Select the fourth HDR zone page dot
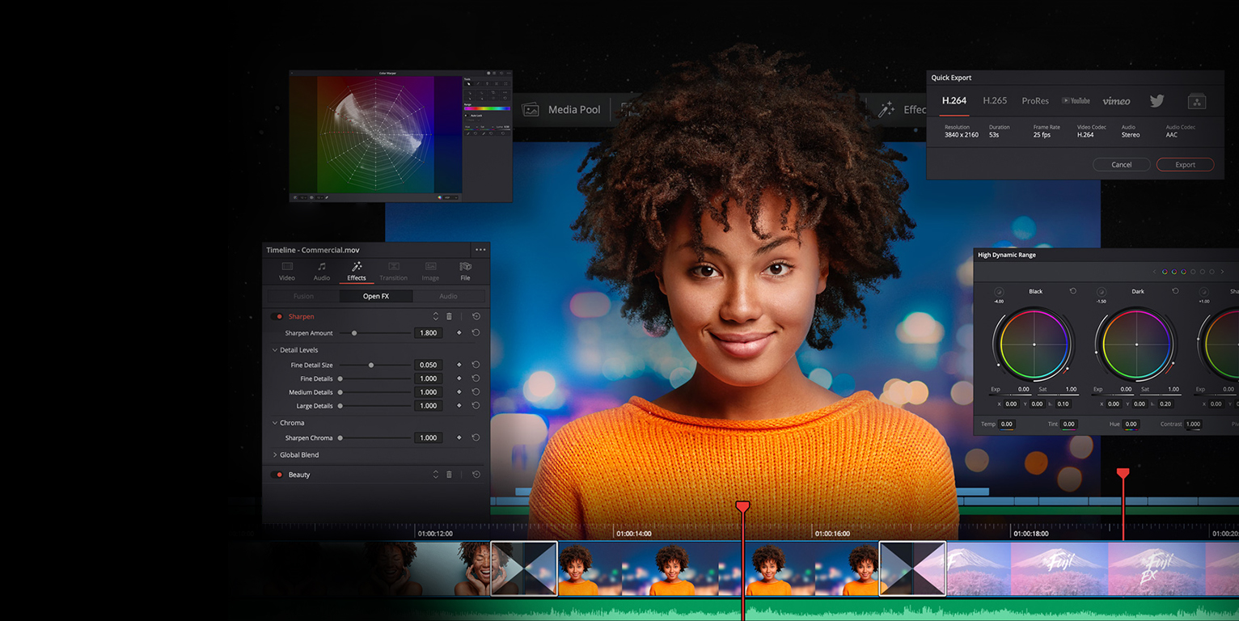Image resolution: width=1239 pixels, height=621 pixels. [x=1193, y=272]
